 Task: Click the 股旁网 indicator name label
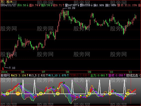click(5, 75)
